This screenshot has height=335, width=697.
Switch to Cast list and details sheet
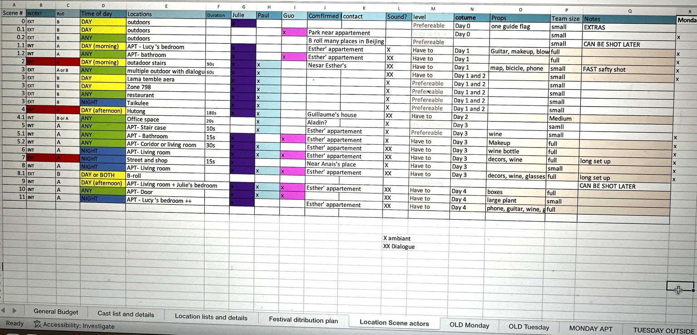point(126,314)
